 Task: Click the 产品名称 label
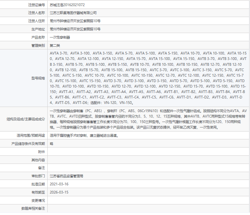38,37
